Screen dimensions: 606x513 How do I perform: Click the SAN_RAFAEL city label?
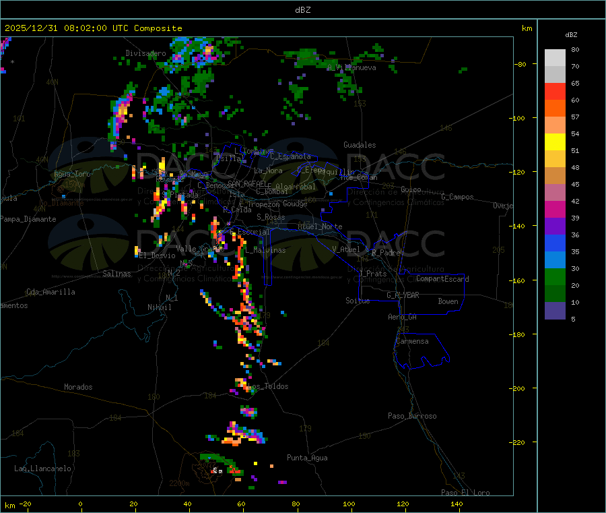247,183
